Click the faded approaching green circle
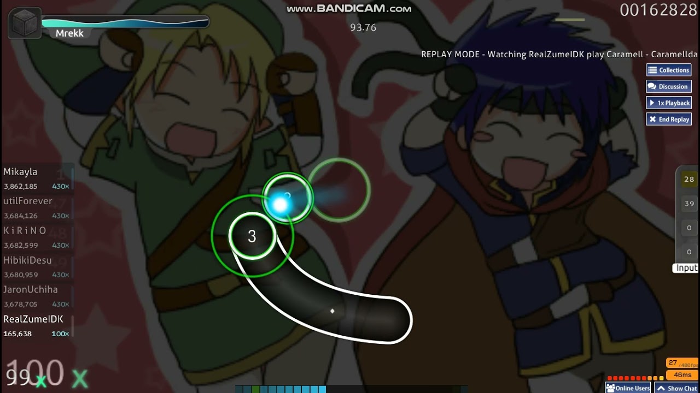 (x=339, y=190)
